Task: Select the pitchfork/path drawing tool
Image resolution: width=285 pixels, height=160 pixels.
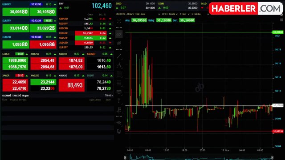Action: [x=119, y=65]
